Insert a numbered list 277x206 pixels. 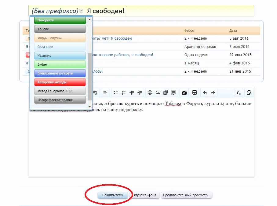click(x=123, y=92)
